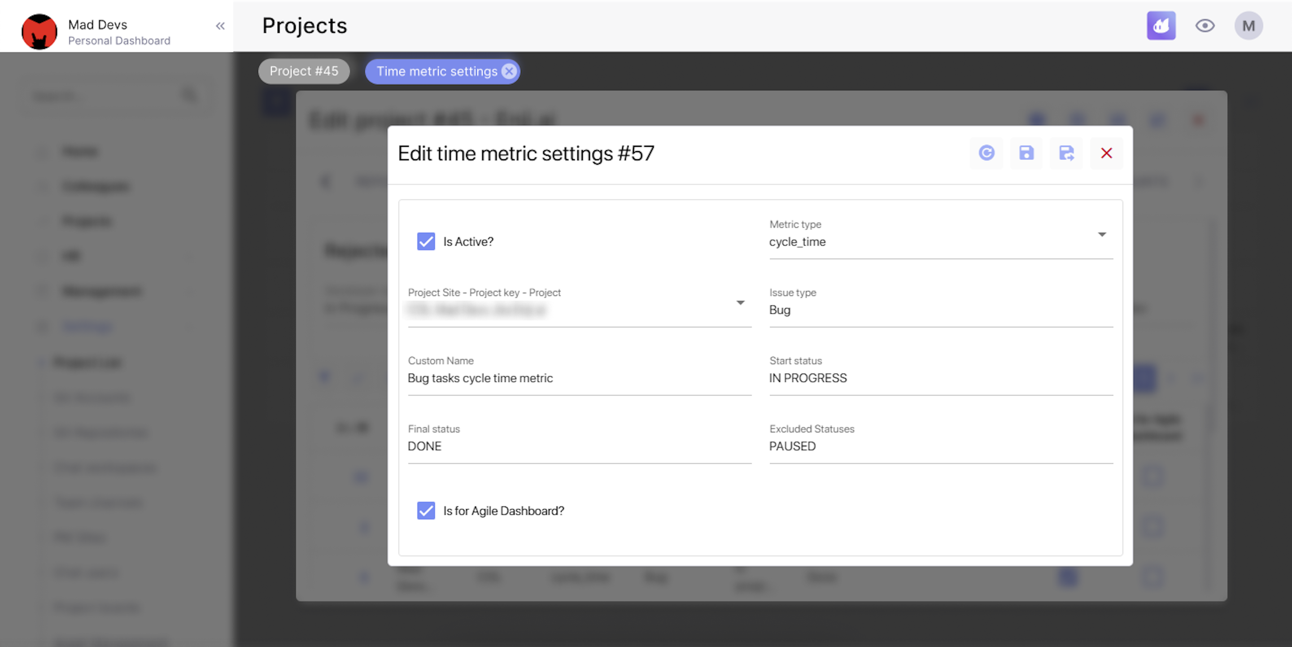1292x647 pixels.
Task: Click the save-and-close icon in dialog header
Action: 1066,153
